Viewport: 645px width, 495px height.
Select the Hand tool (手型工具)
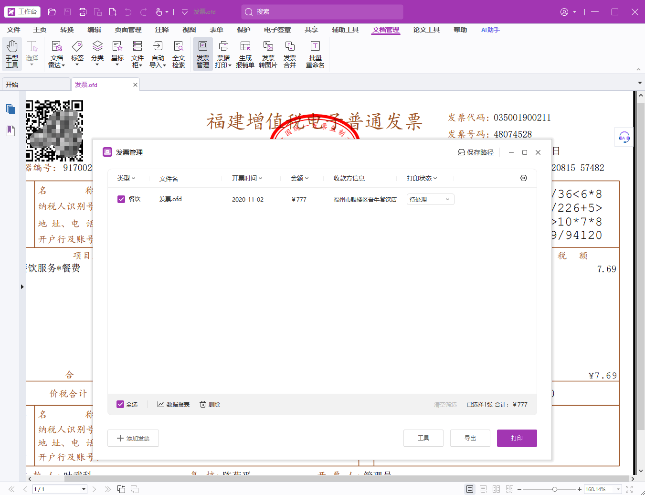[x=12, y=54]
